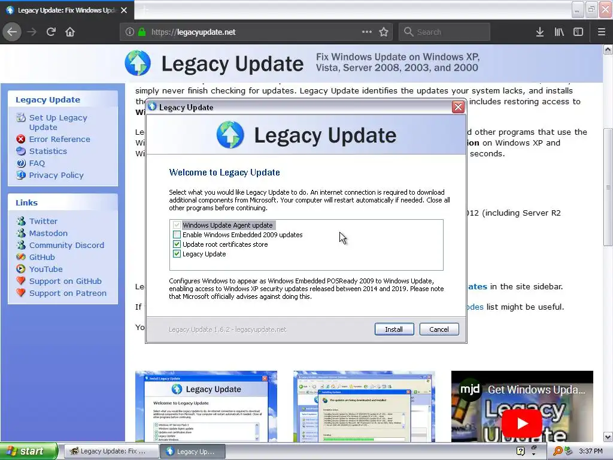Click the installer dialog title bar icon

pos(152,107)
